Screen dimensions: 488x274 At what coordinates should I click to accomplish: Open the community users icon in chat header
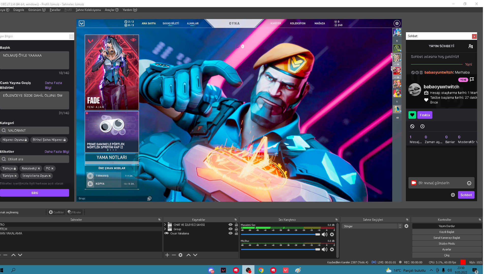tap(471, 46)
